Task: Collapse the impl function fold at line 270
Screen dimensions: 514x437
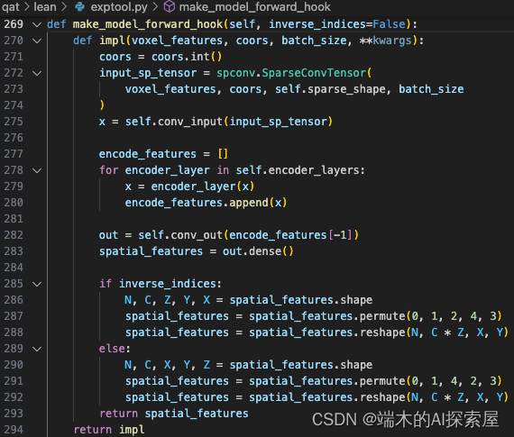Action: point(37,41)
